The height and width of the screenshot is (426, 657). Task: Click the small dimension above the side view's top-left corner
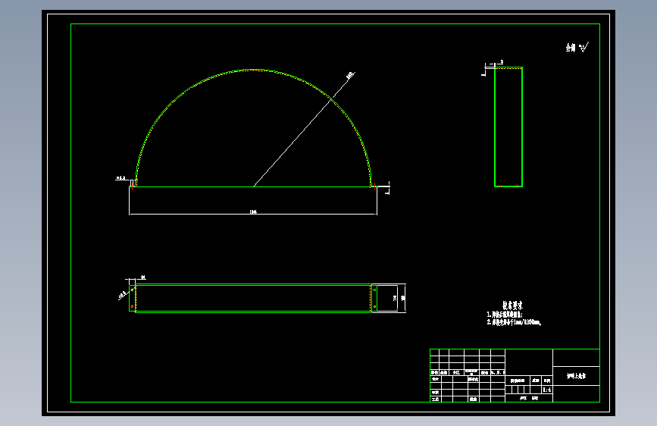[502, 62]
